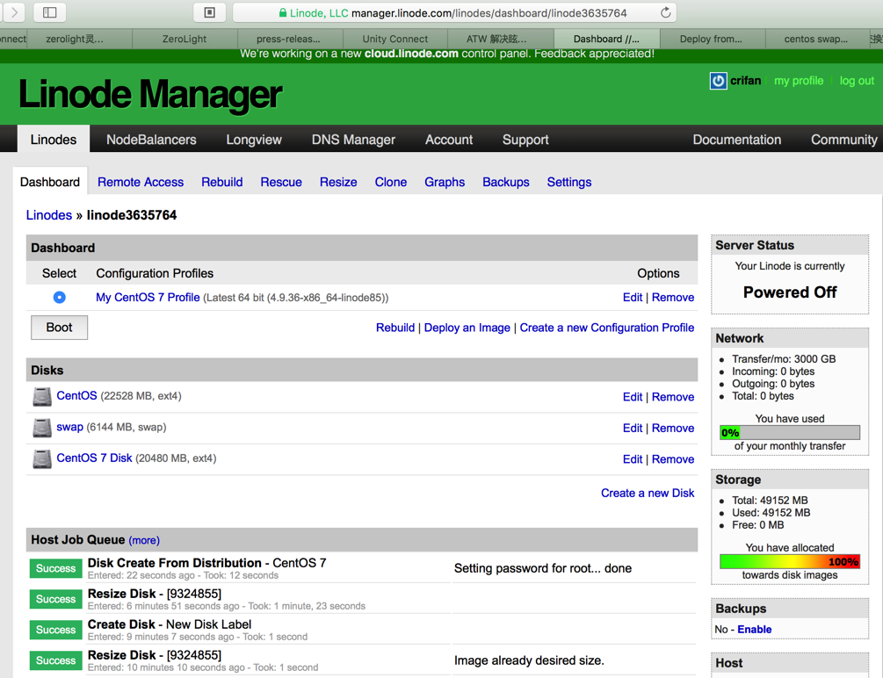
Task: Click the green lock icon in address bar
Action: click(283, 13)
